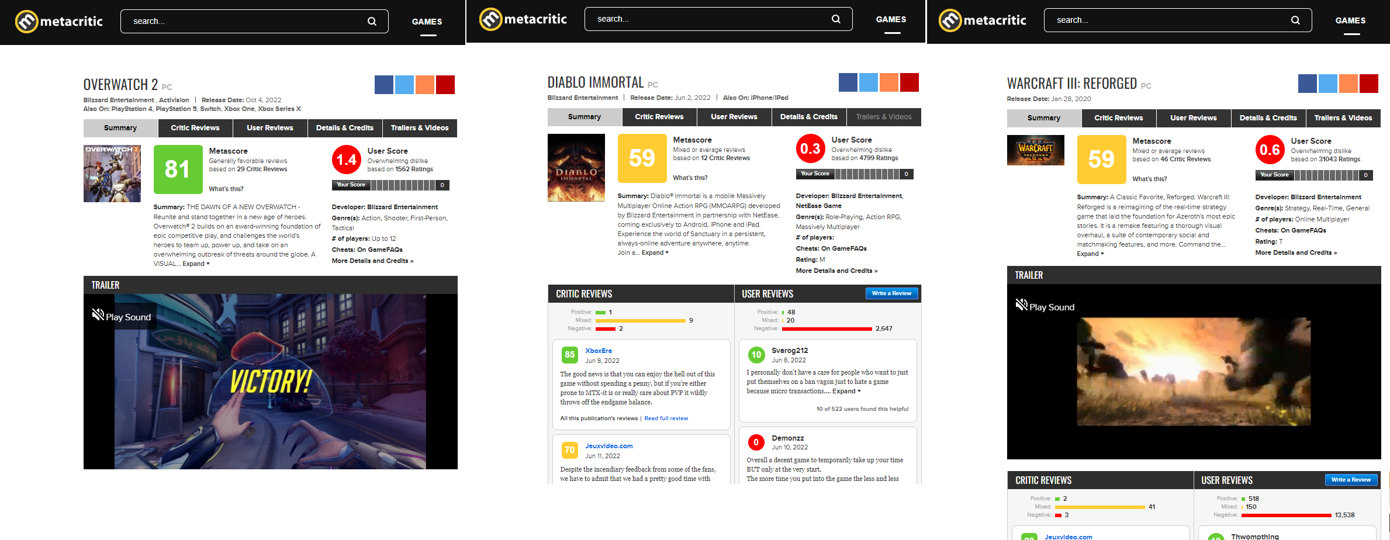This screenshot has height=540, width=1390.
Task: Follow Warcraft III's More Details and Credits link
Action: tap(1296, 253)
